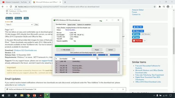
Task: Open the Amazon Global link
Action: click(138, 10)
